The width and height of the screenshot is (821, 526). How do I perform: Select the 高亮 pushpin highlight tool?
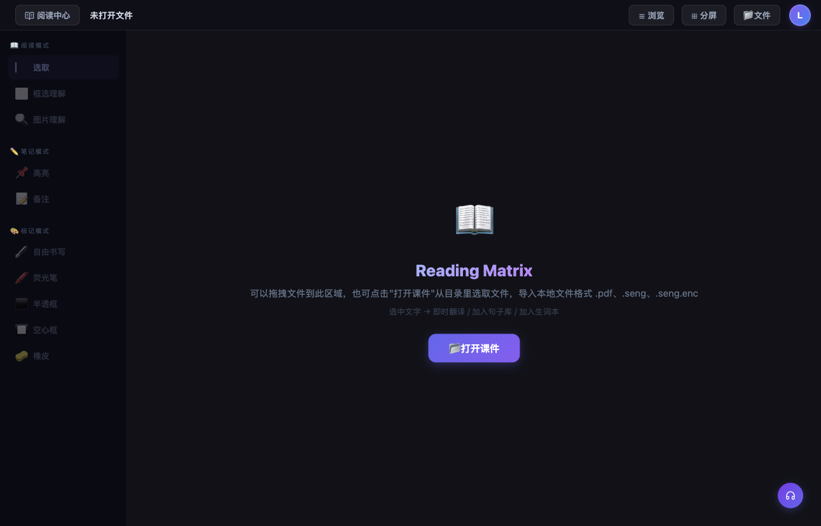(63, 173)
